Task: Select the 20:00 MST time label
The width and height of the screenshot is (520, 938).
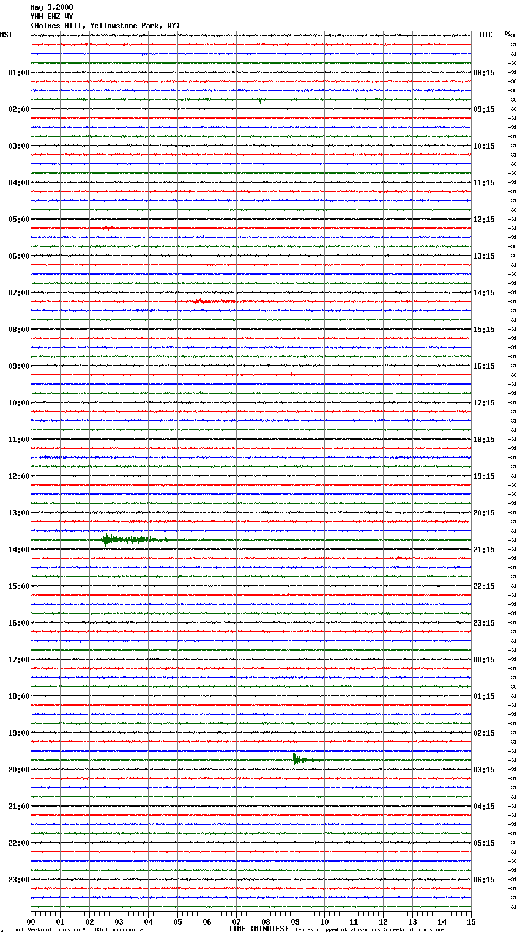Action: (x=18, y=770)
